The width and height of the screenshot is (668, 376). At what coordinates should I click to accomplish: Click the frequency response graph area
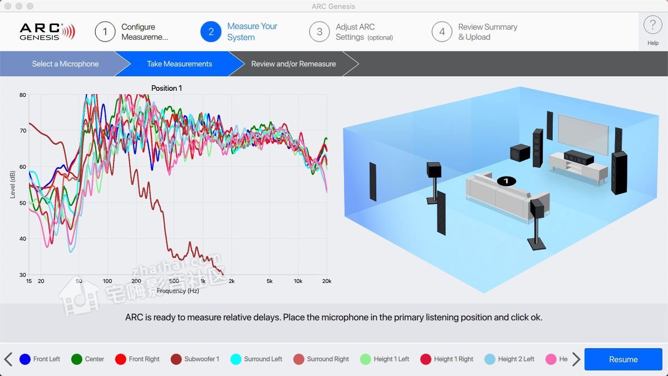[x=178, y=184]
